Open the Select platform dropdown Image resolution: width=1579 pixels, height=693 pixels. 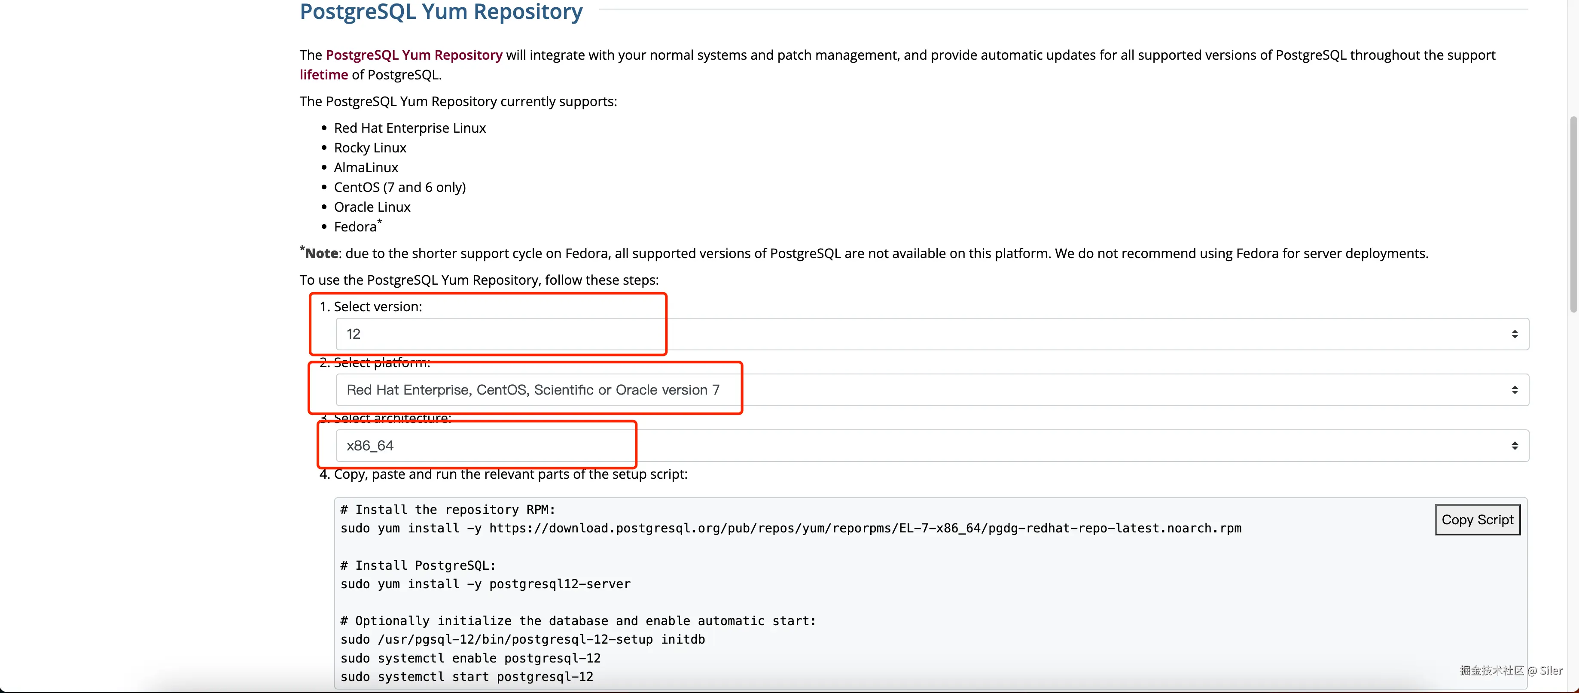click(x=932, y=390)
